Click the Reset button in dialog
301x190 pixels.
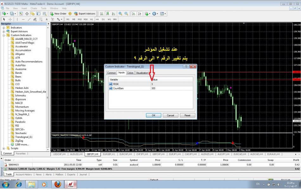coord(187,115)
